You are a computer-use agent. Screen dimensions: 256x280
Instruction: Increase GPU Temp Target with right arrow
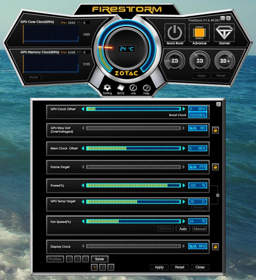pyautogui.click(x=184, y=202)
